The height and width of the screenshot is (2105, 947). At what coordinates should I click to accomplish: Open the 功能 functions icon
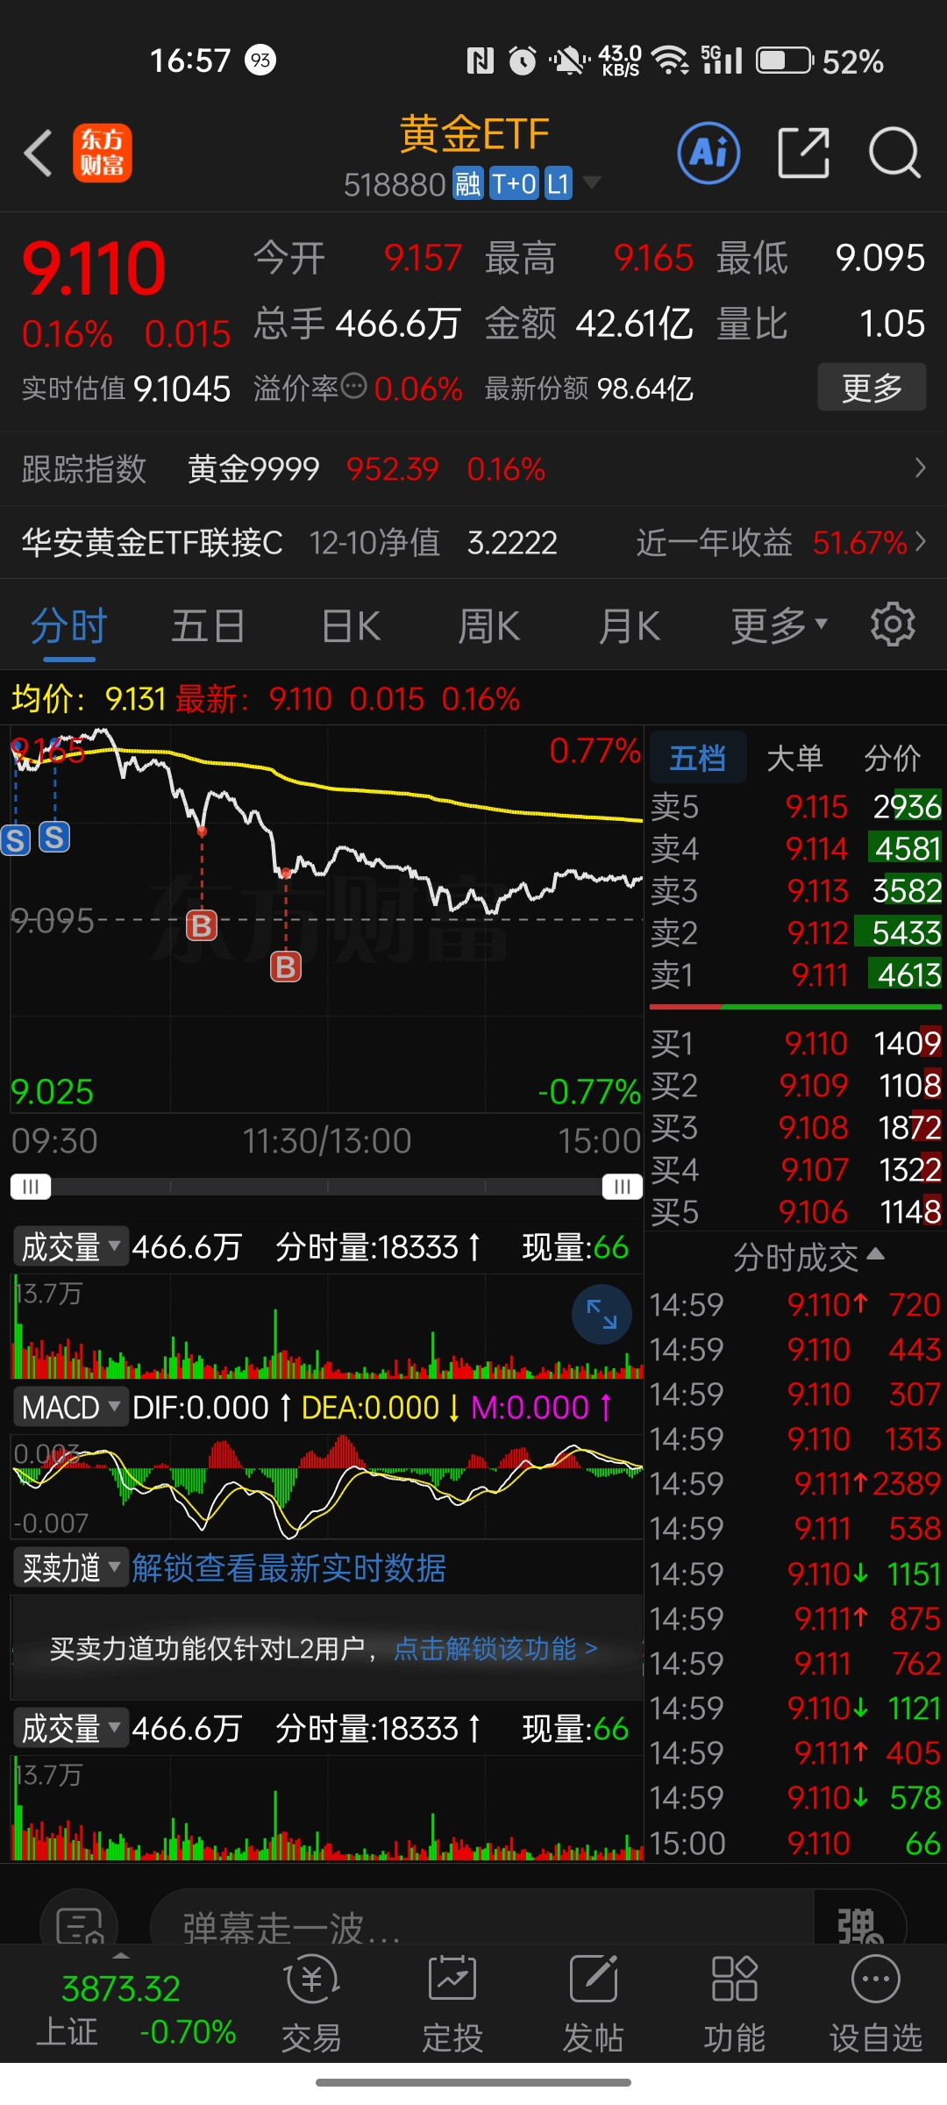pos(735,2005)
